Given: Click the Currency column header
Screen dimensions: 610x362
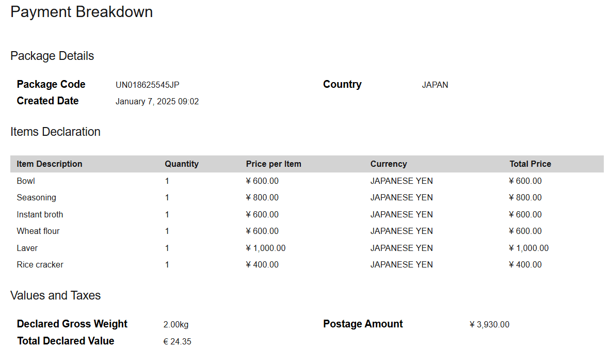Looking at the screenshot, I should [388, 164].
